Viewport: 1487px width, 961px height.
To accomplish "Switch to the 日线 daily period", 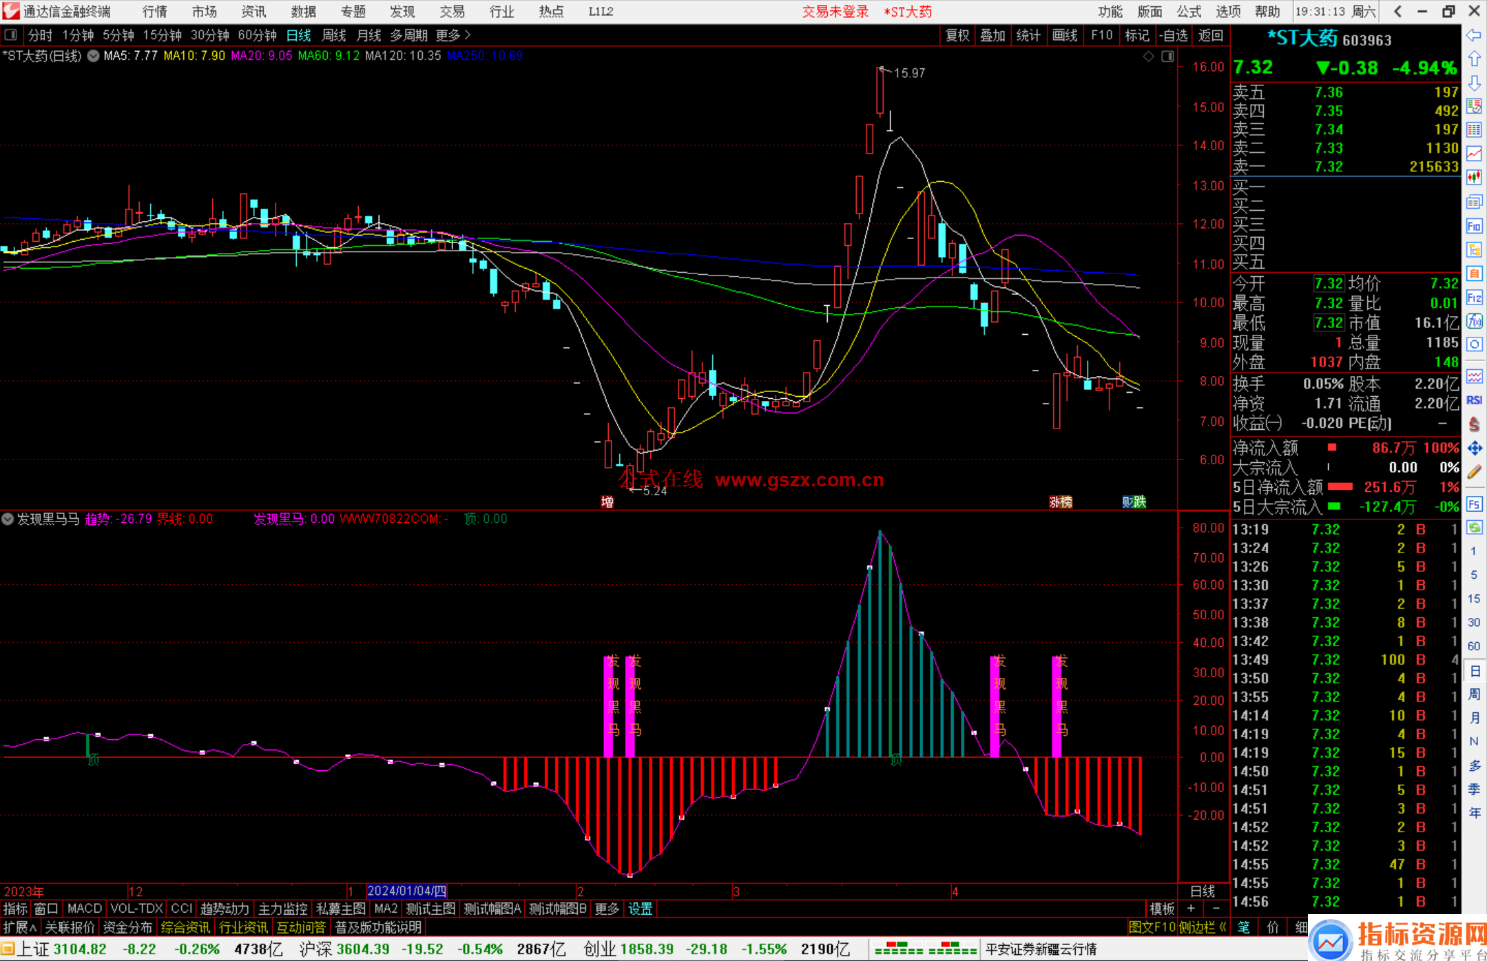I will 298,35.
